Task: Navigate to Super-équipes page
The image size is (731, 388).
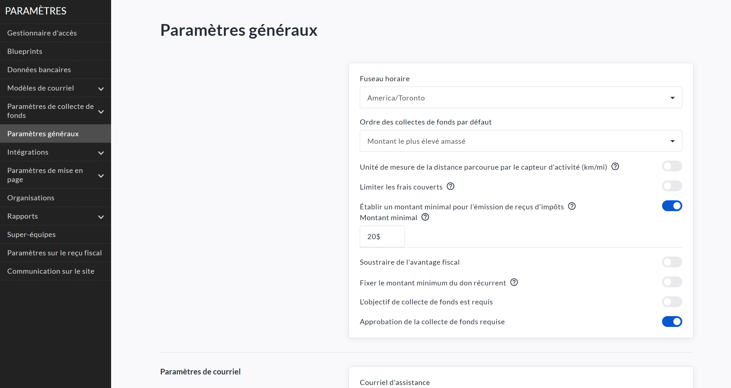Action: coord(31,234)
